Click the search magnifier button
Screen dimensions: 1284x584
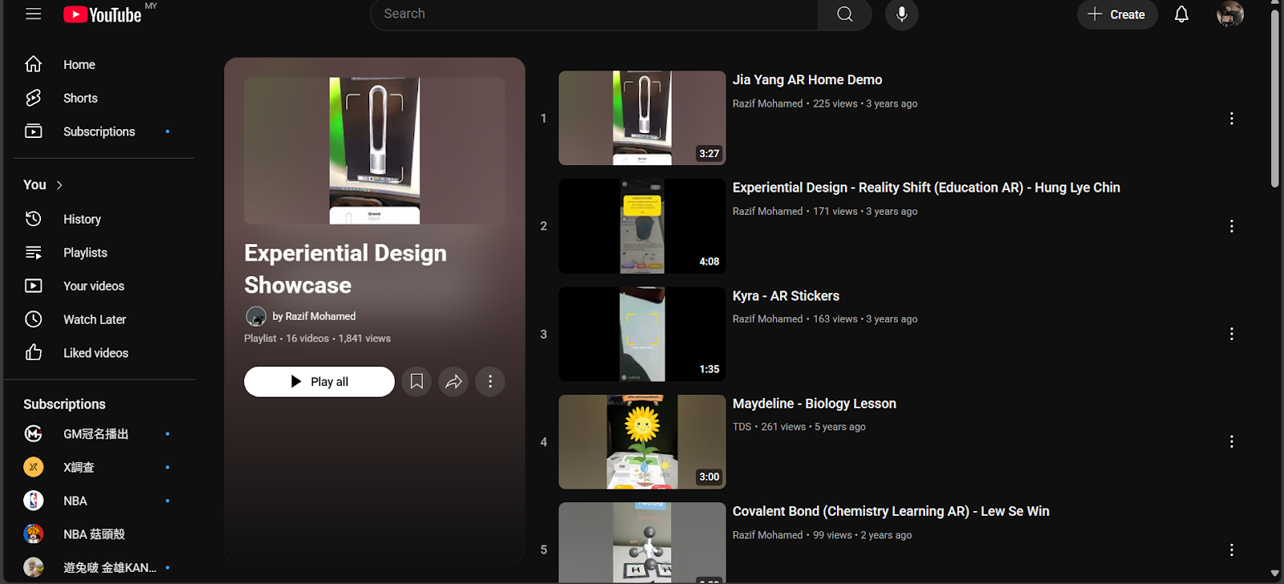[845, 14]
